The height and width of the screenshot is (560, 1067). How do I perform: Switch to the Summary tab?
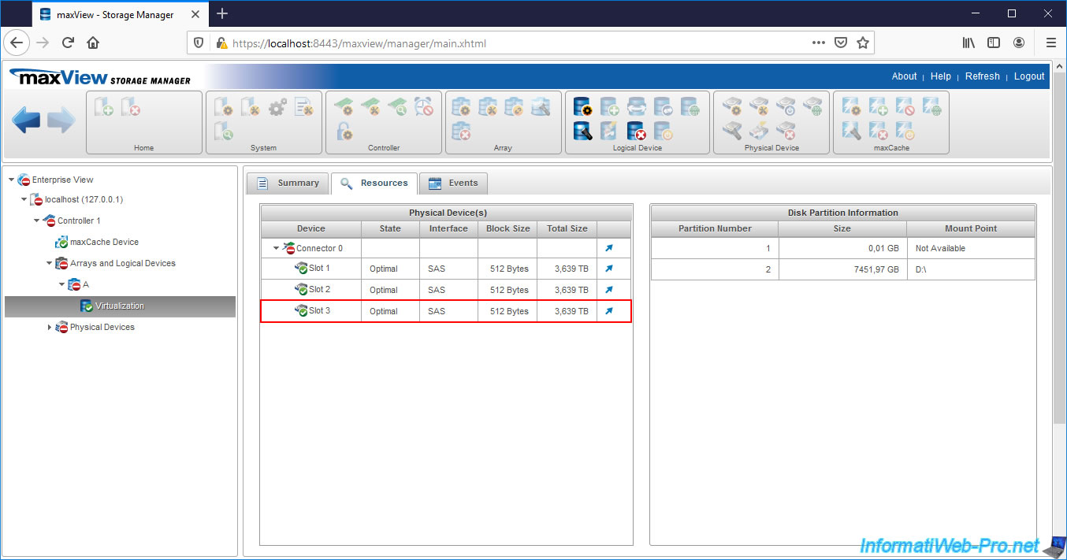tap(288, 183)
